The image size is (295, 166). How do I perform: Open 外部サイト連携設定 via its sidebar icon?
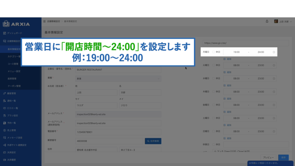point(5,145)
